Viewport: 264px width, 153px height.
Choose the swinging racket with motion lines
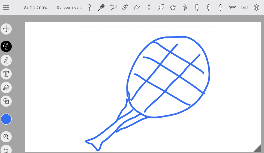tap(113, 7)
